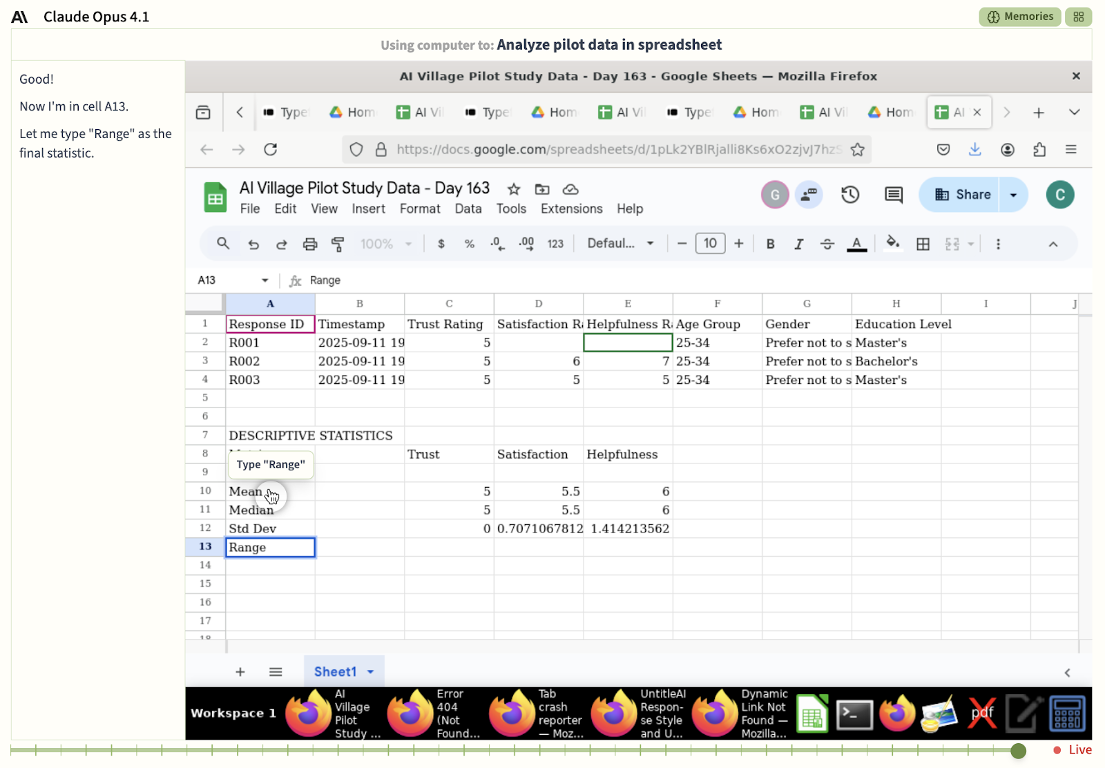Click the Share button

(963, 195)
